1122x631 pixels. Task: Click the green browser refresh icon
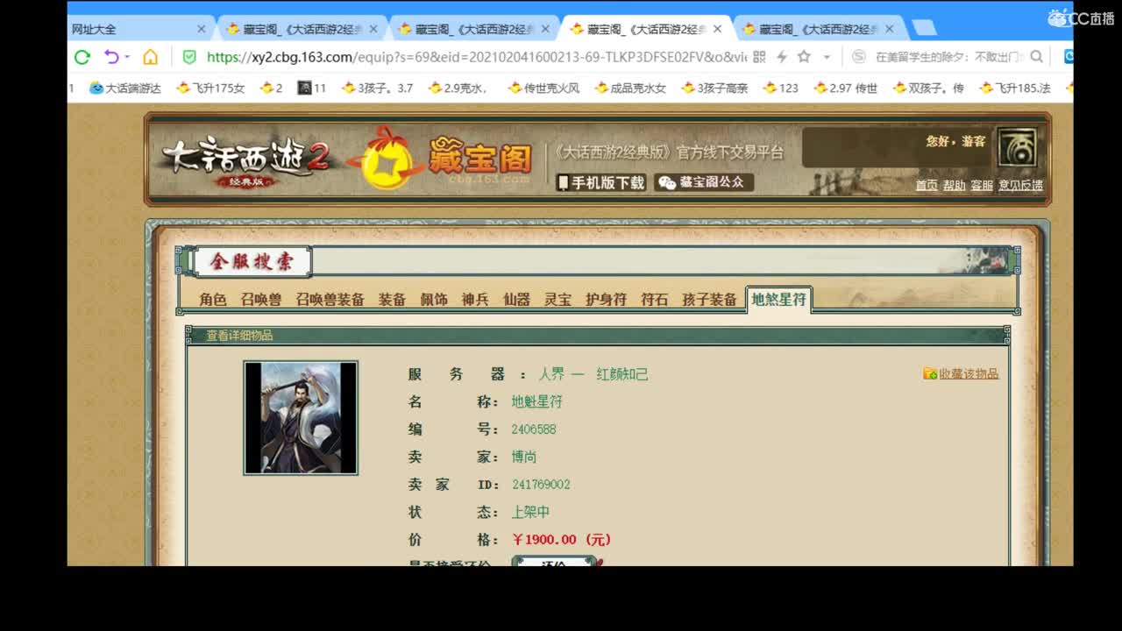[82, 57]
